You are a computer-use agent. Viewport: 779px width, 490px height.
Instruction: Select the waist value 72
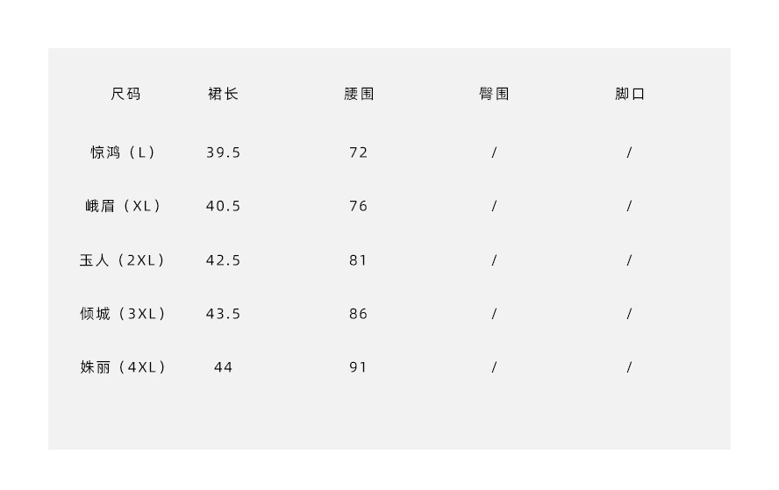[358, 153]
